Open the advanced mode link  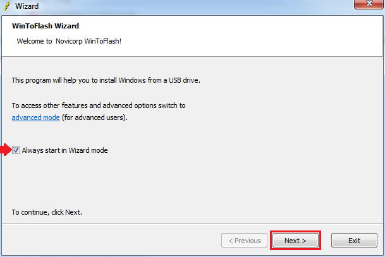[x=36, y=117]
